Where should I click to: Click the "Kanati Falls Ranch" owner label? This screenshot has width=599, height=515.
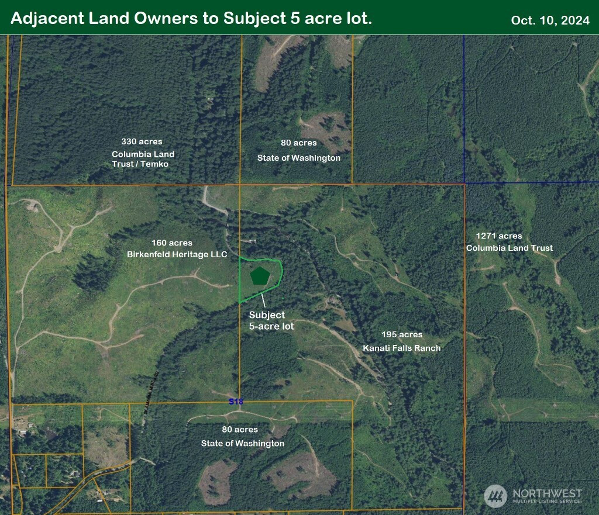pos(401,348)
